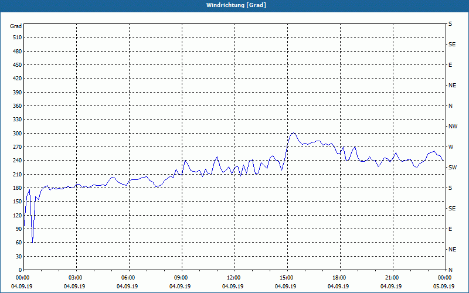Click the NW compass label on right axis
This screenshot has width=469, height=293.
click(453, 127)
